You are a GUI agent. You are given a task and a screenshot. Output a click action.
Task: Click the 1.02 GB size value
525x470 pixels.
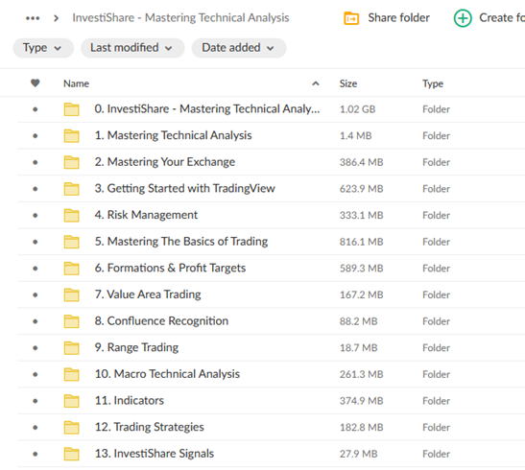click(x=358, y=109)
